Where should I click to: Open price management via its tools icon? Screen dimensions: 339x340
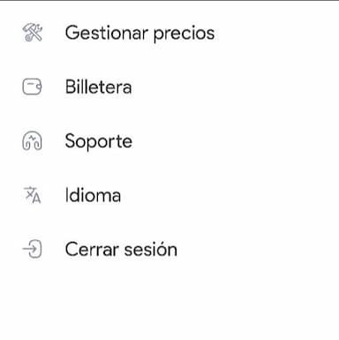pos(33,33)
